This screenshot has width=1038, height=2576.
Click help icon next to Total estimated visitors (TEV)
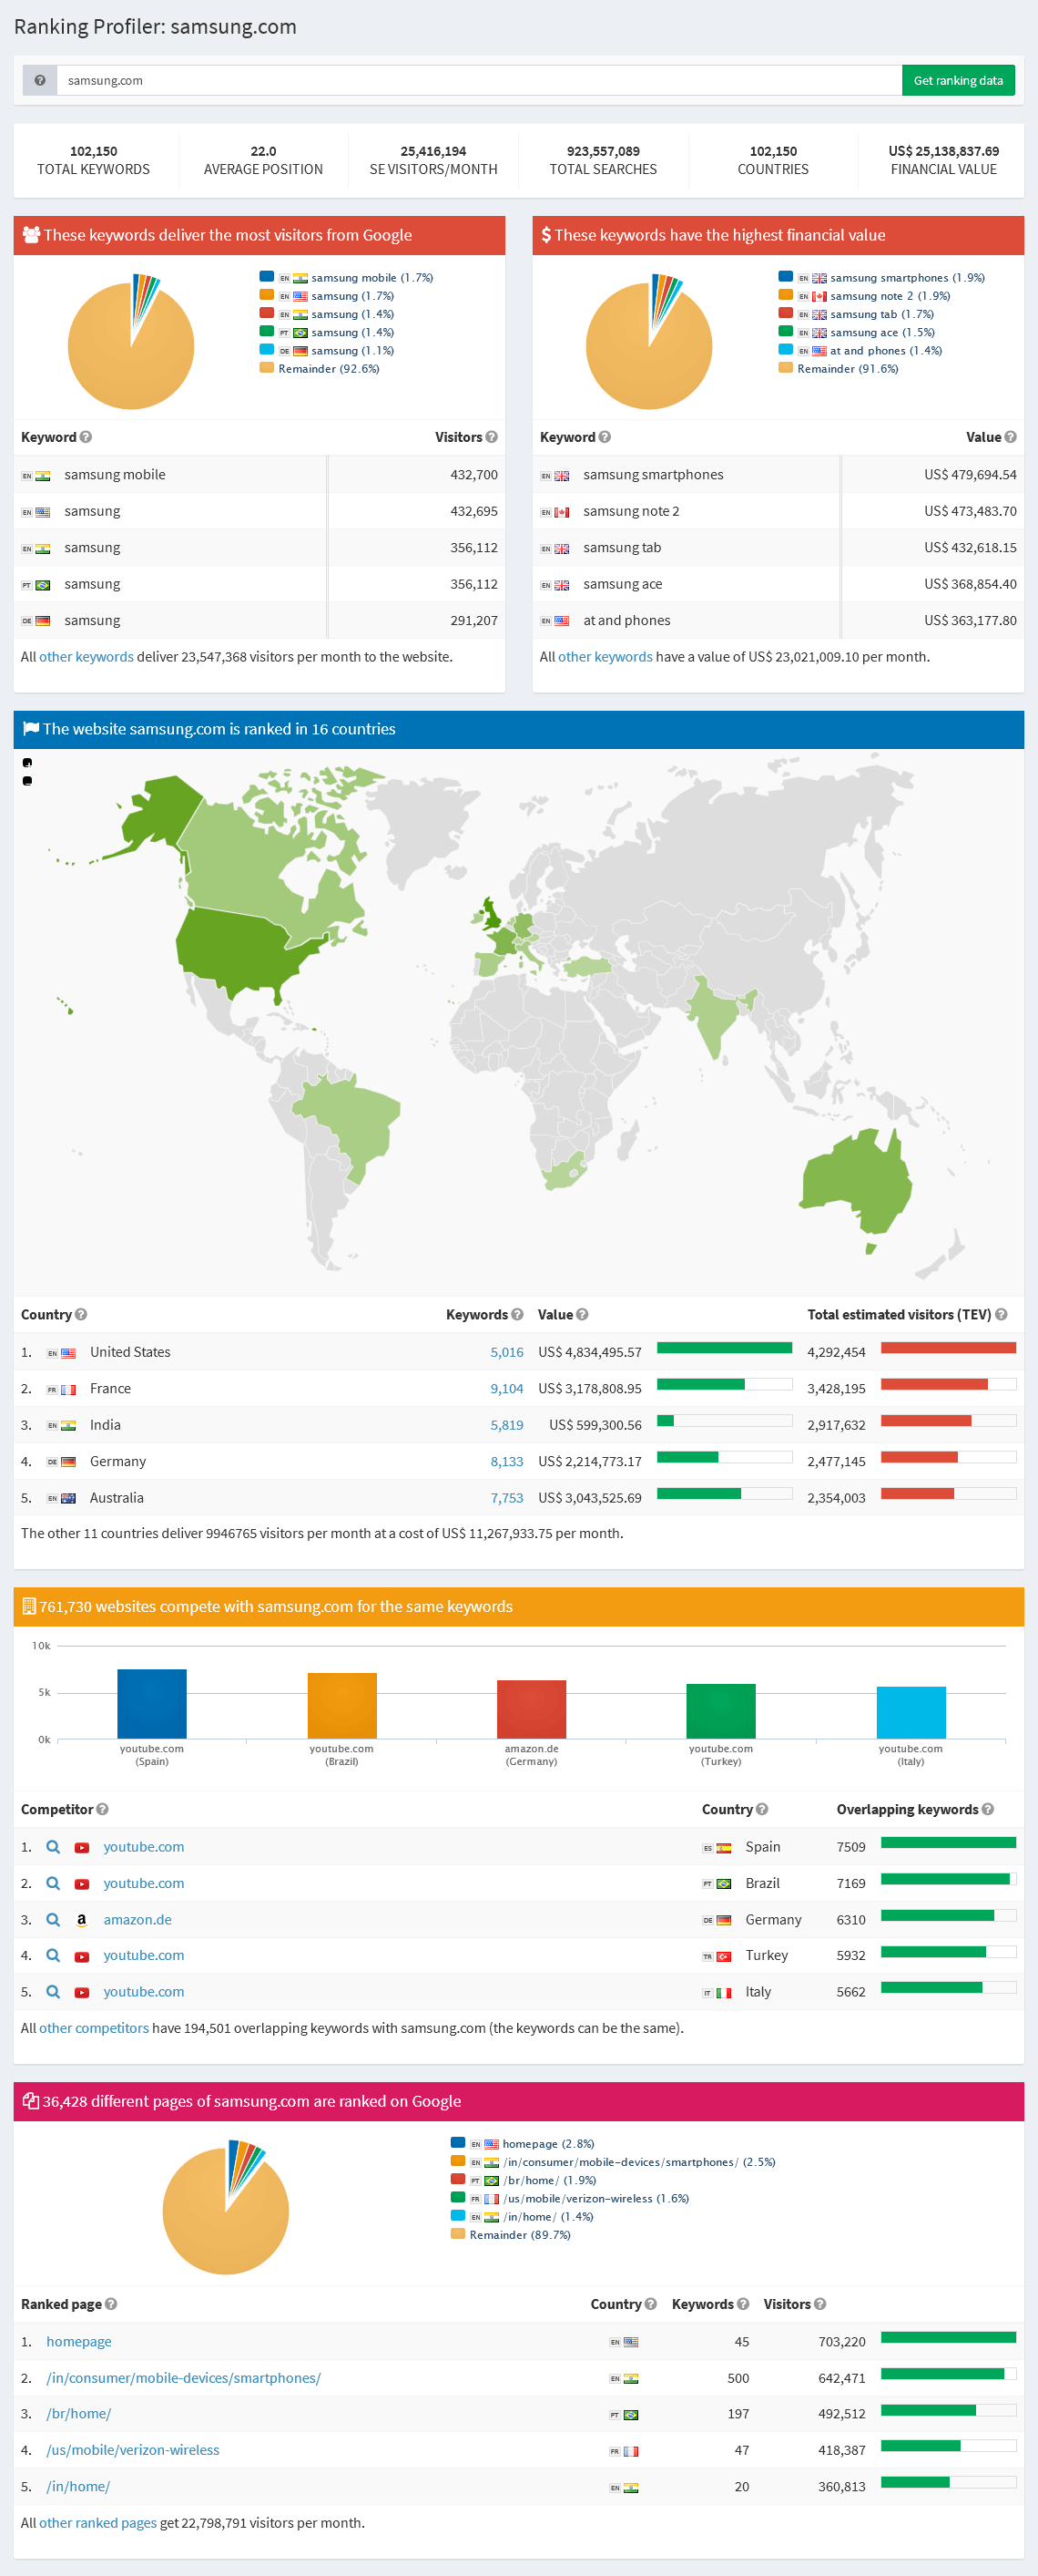pos(1001,1314)
